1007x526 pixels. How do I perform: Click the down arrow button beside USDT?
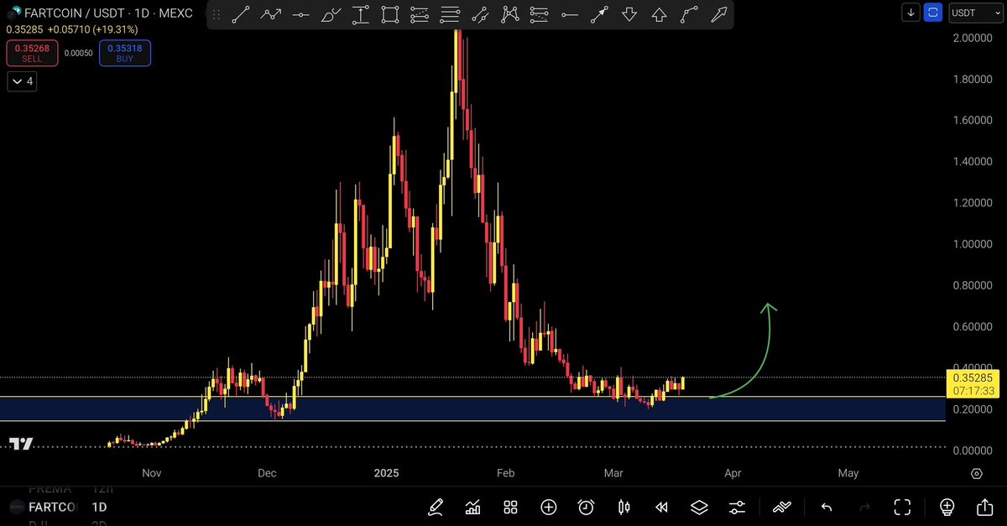(911, 13)
